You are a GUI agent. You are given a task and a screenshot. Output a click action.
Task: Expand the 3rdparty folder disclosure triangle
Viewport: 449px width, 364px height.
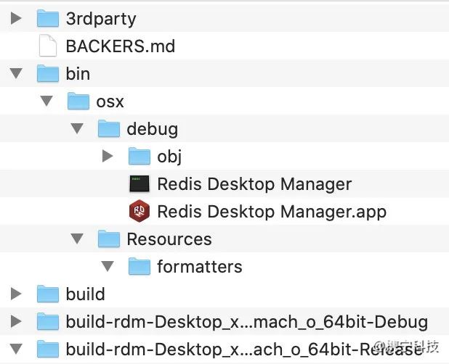click(16, 18)
